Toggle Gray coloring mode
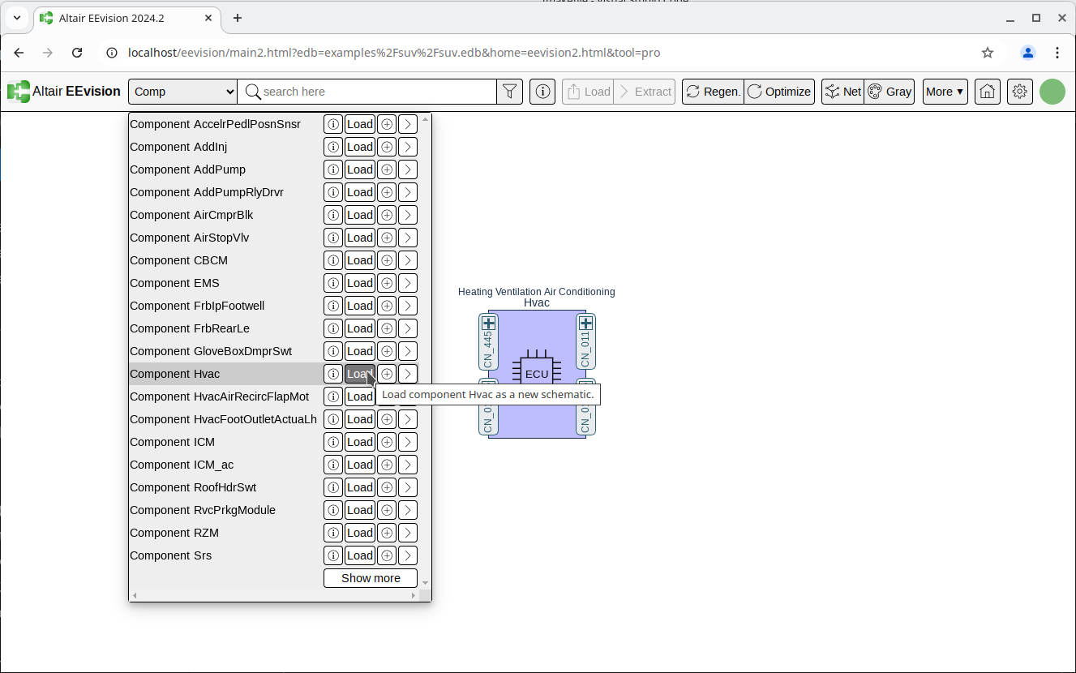1076x673 pixels. pos(890,92)
